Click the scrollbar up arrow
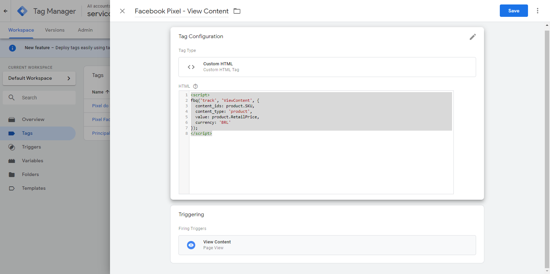 (x=547, y=25)
